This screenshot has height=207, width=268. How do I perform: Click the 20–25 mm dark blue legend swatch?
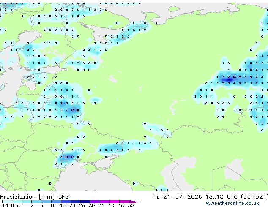[x=75, y=202]
